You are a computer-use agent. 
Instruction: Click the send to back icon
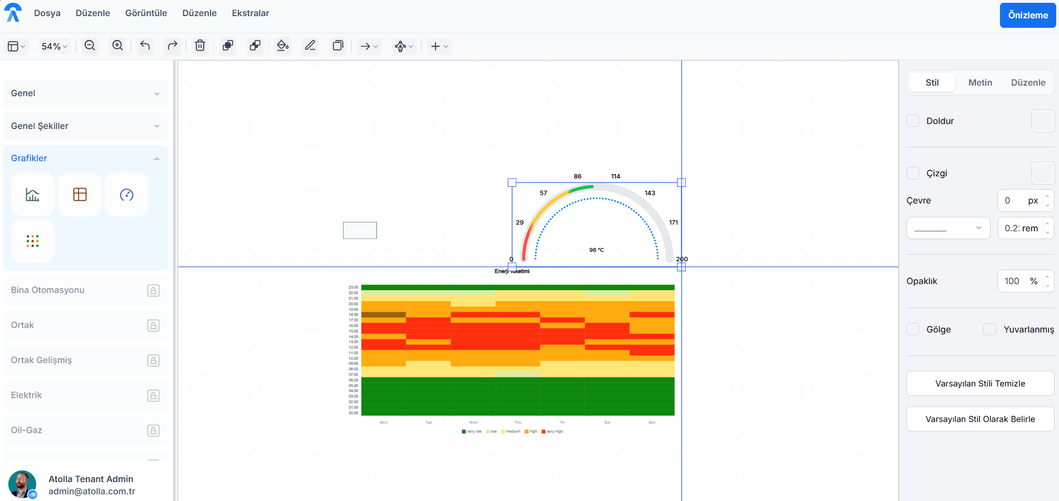tap(255, 46)
